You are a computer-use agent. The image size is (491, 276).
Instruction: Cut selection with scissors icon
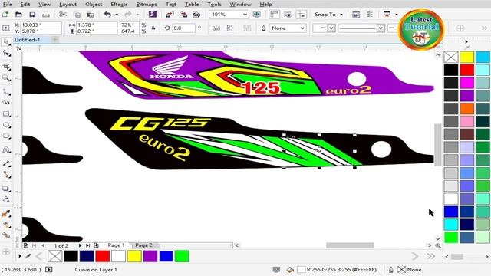pos(63,15)
